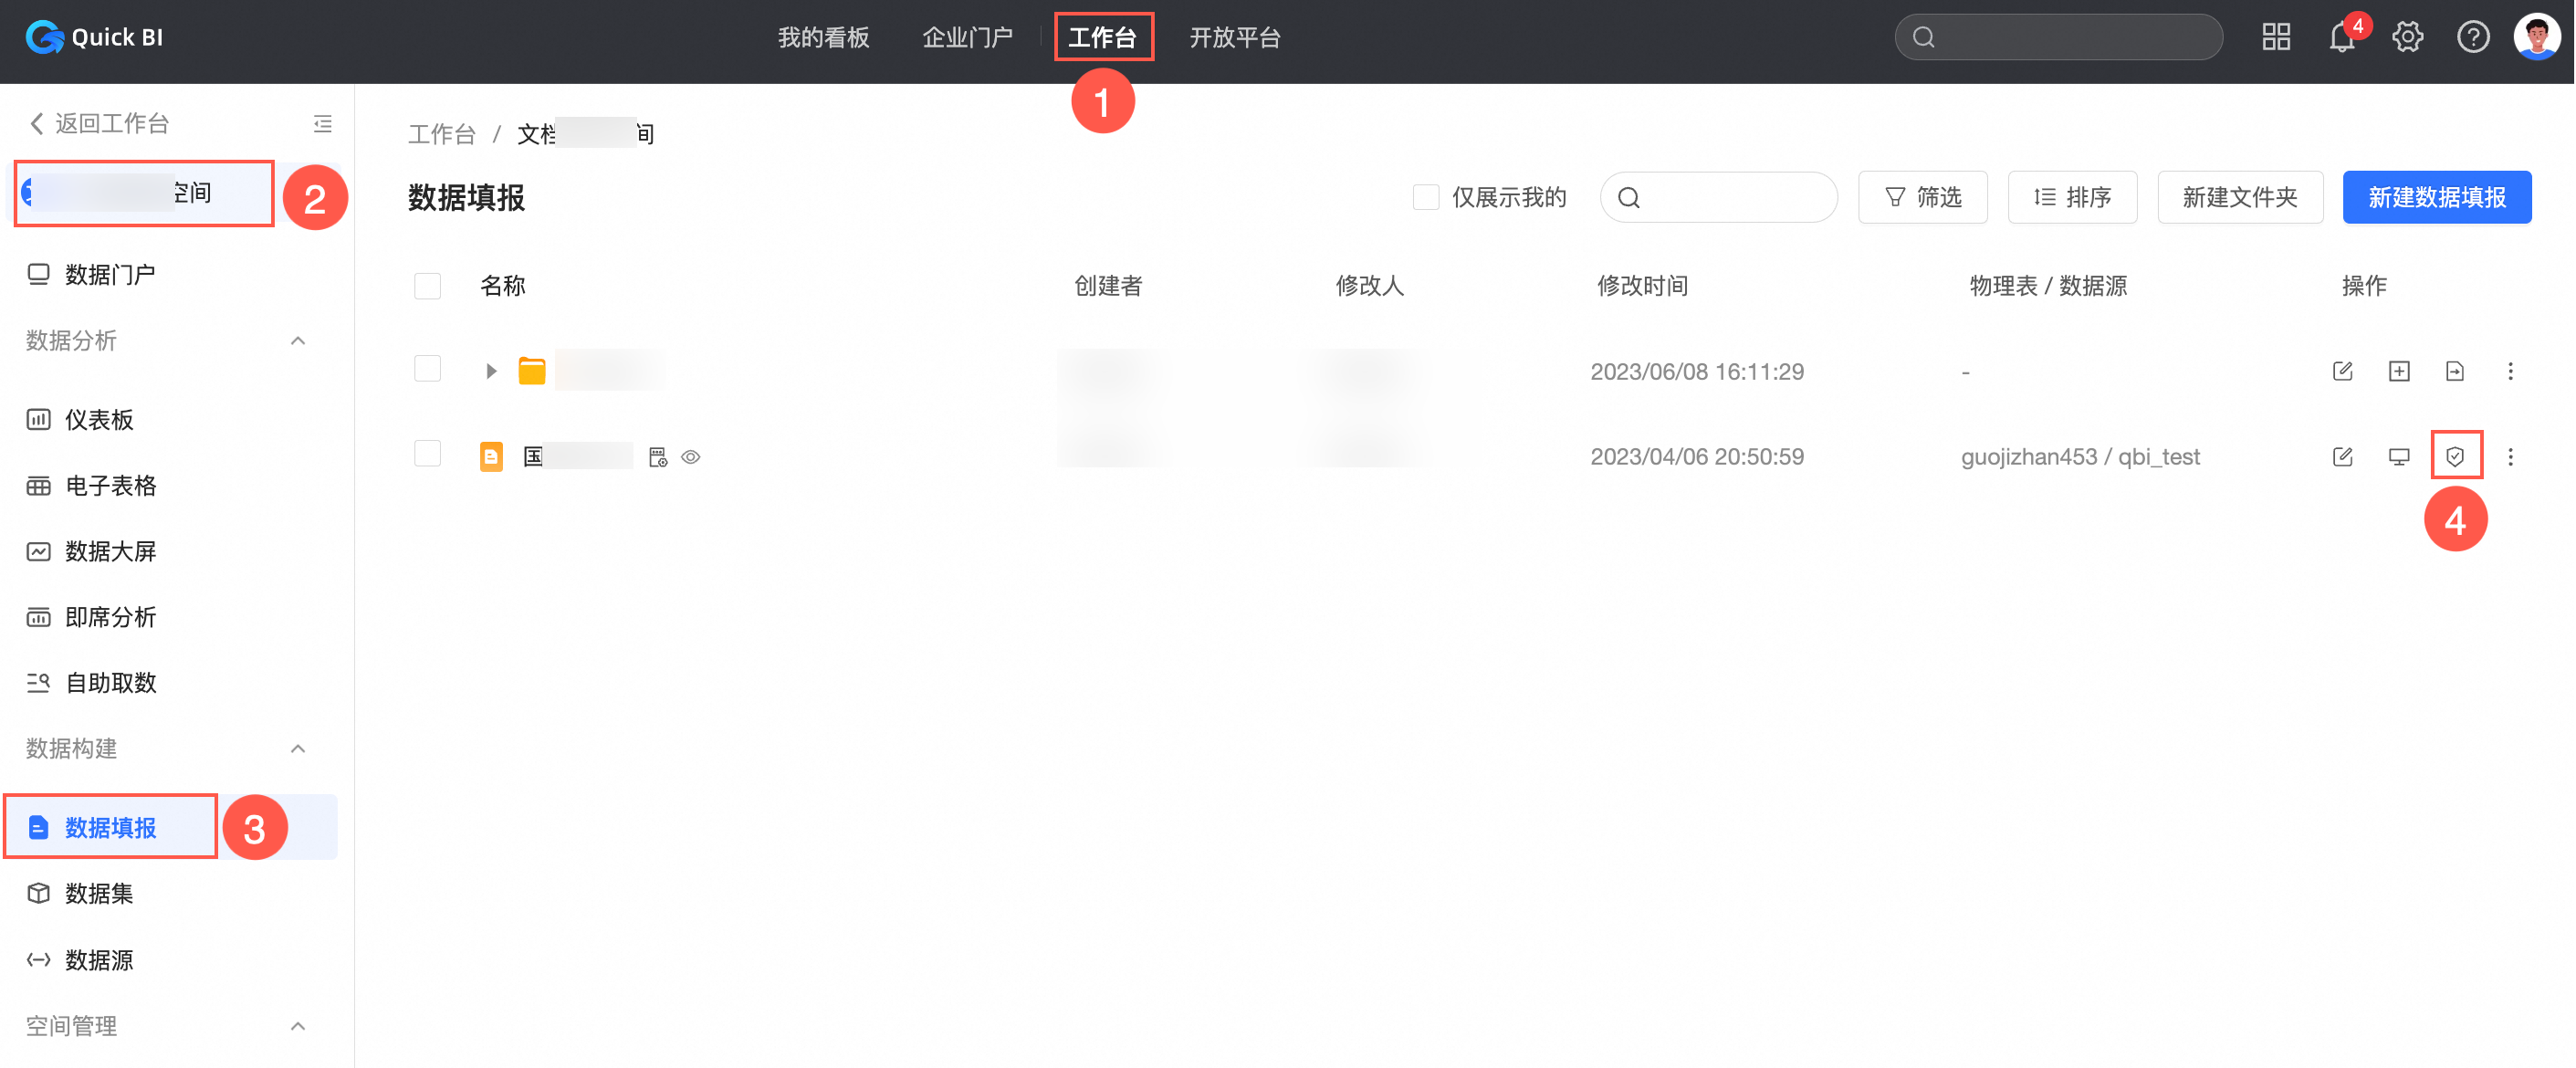Toggle the select-all checkbox in the table header
This screenshot has height=1068, width=2576.
click(427, 286)
